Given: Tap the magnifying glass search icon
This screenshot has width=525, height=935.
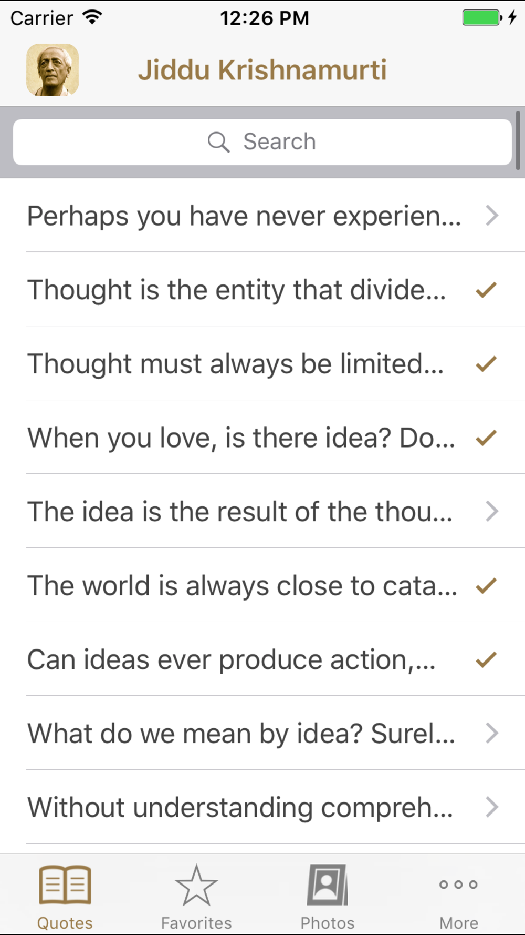Looking at the screenshot, I should (x=218, y=142).
